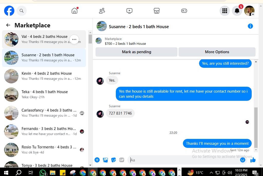Open File Explorer from the taskbar

52,172
